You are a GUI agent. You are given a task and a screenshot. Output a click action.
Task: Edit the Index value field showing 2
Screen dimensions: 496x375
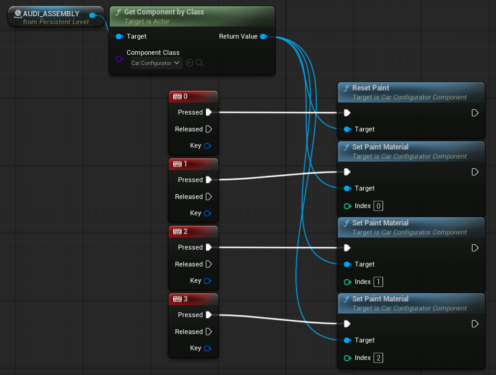(378, 358)
